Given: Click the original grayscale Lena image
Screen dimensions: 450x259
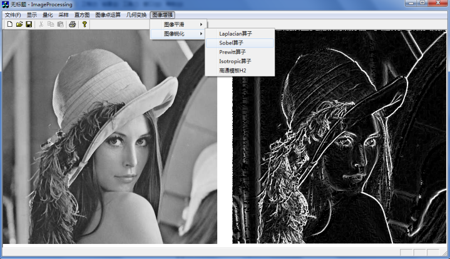Looking at the screenshot, I should click(110, 137).
